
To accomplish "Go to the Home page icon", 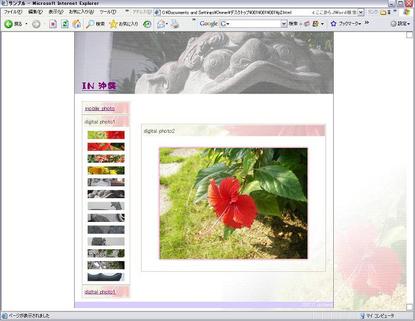I will click(76, 24).
